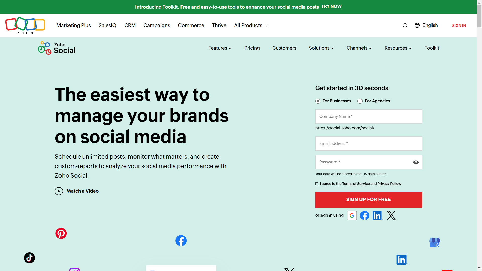Click the globe language icon

pos(417,25)
